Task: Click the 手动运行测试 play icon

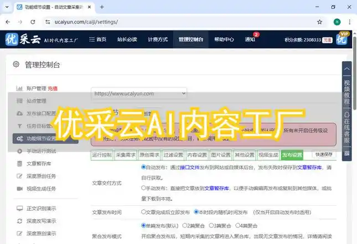Action: pos(19,151)
